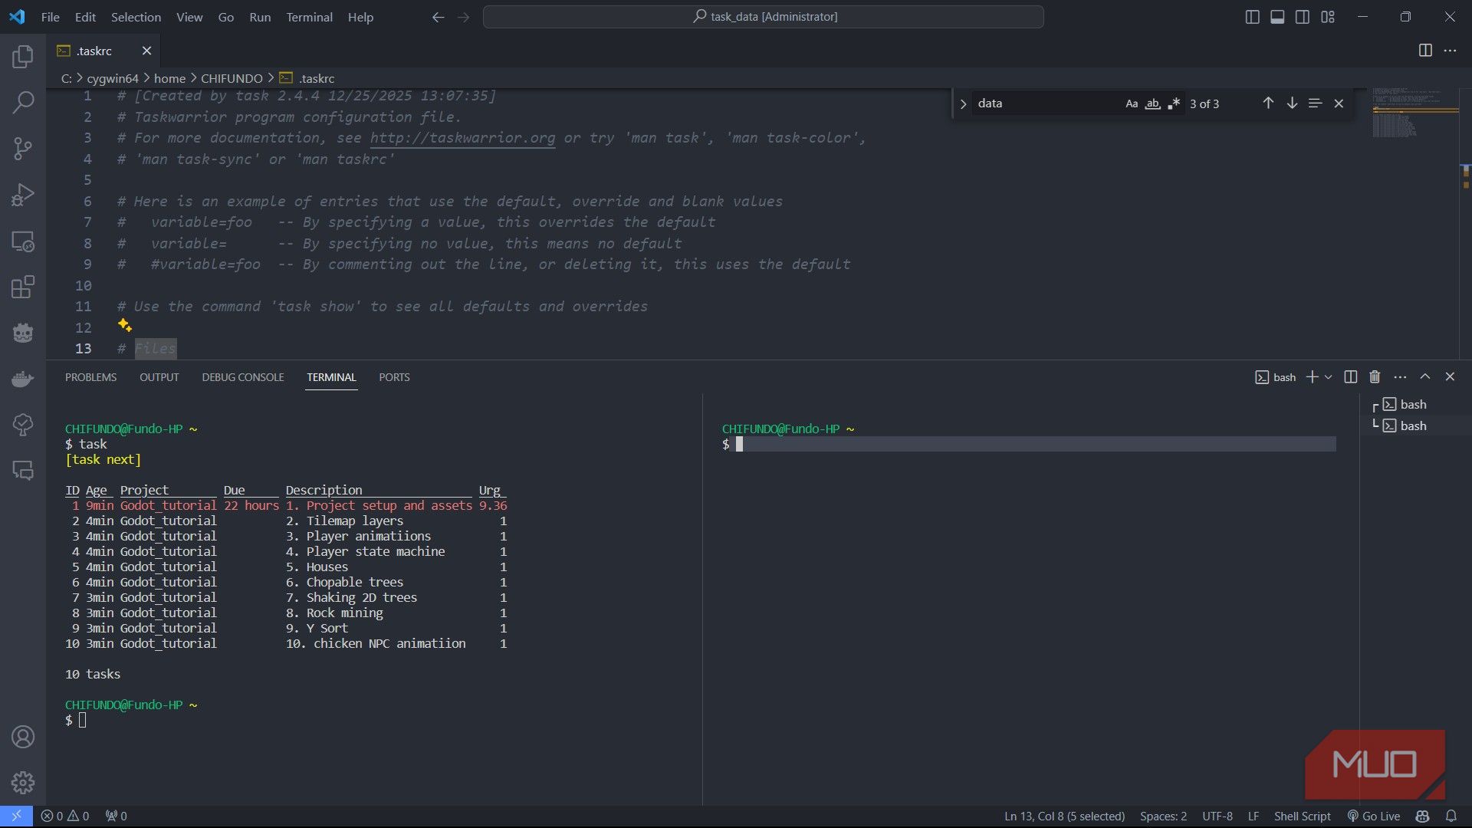The width and height of the screenshot is (1472, 828).
Task: Open the Run and Debug view
Action: pos(23,195)
